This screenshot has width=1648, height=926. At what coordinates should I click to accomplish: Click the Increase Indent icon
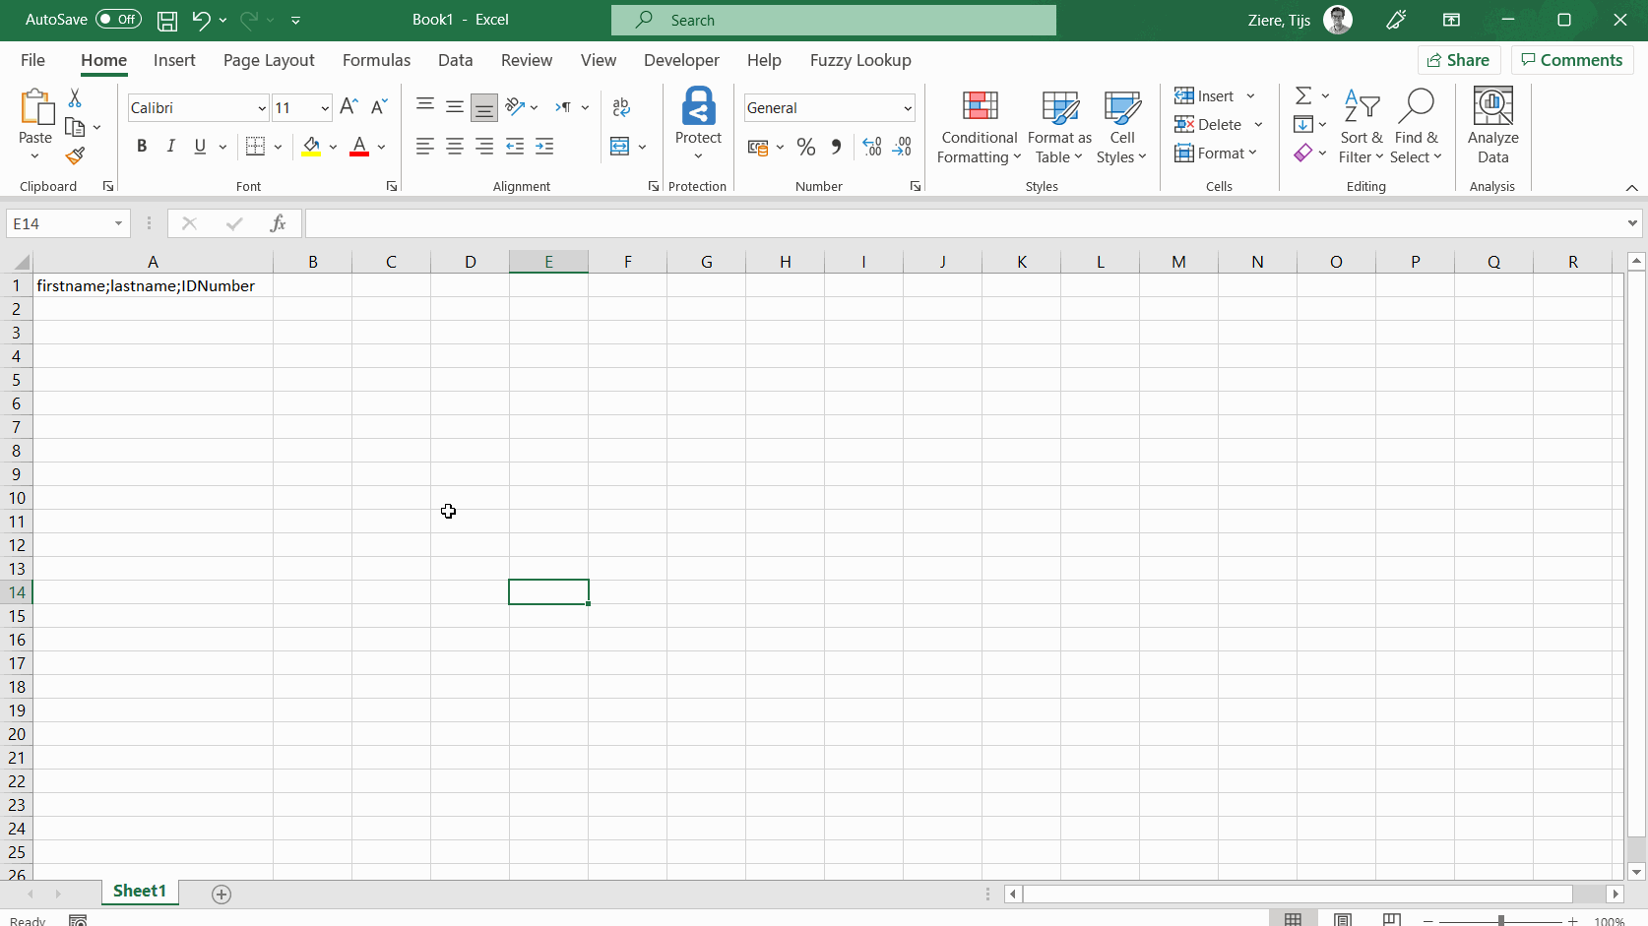click(x=544, y=147)
